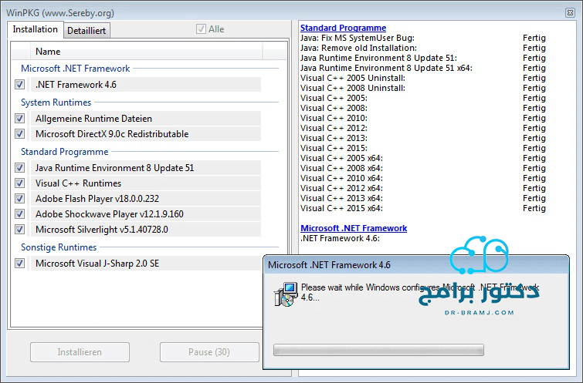Uncheck the .NET Framework 4.6 checkbox
The width and height of the screenshot is (583, 383).
coord(20,85)
